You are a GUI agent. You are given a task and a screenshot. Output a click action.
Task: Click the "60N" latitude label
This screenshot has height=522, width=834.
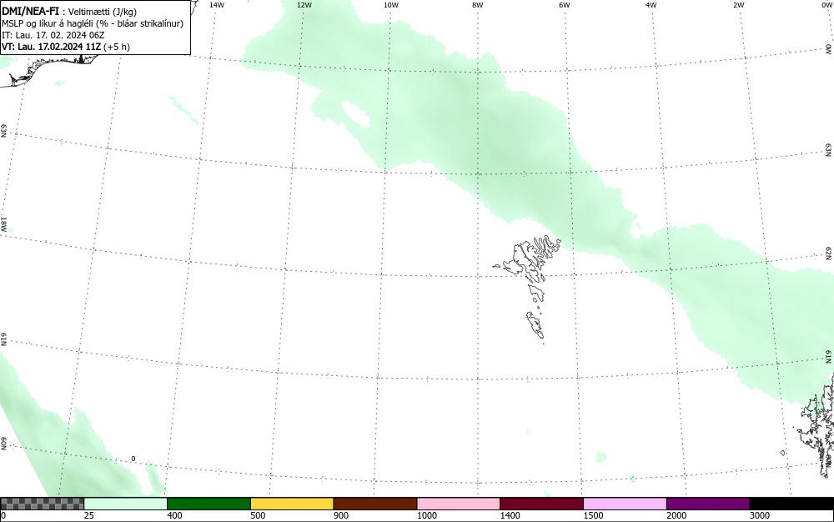[3, 444]
